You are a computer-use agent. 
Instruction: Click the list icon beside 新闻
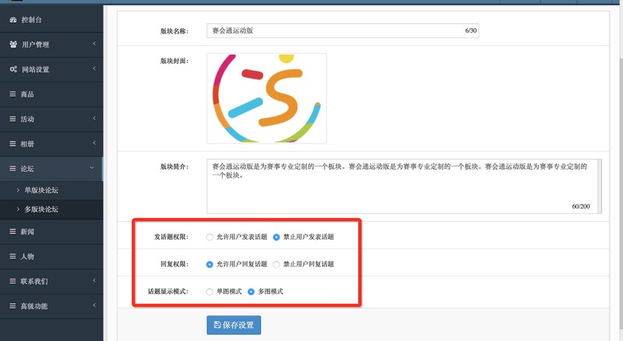(x=12, y=231)
